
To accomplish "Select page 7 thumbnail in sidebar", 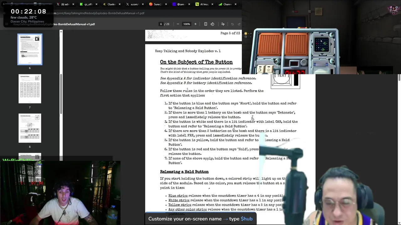I will pos(30,89).
